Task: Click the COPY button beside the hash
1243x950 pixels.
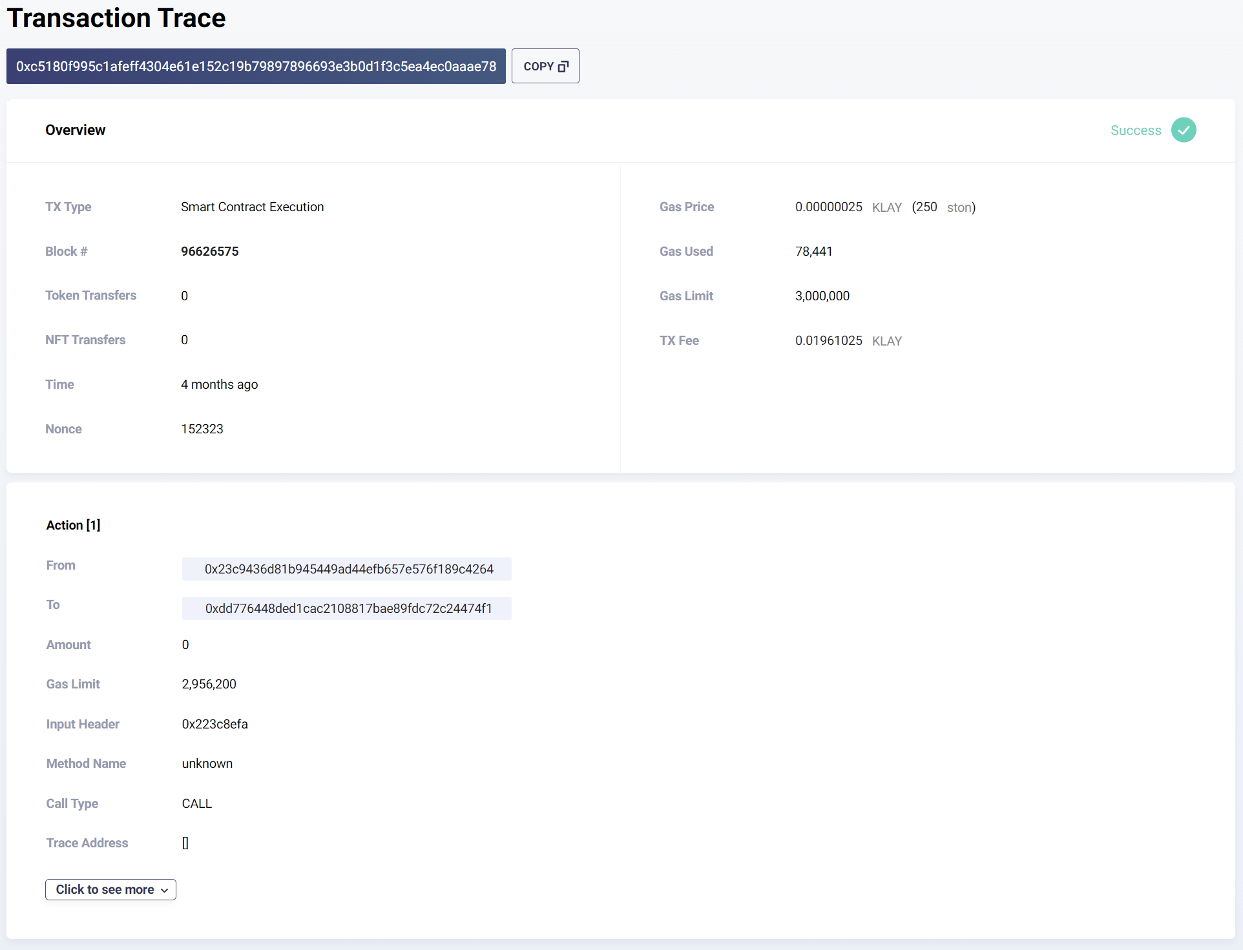Action: tap(545, 66)
